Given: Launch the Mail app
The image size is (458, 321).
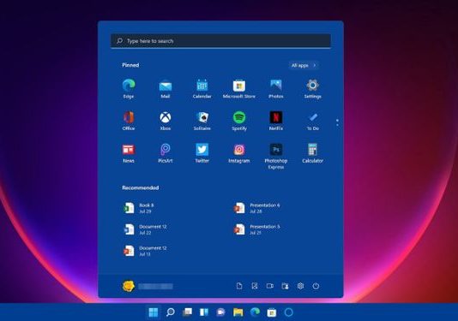Looking at the screenshot, I should tap(166, 89).
